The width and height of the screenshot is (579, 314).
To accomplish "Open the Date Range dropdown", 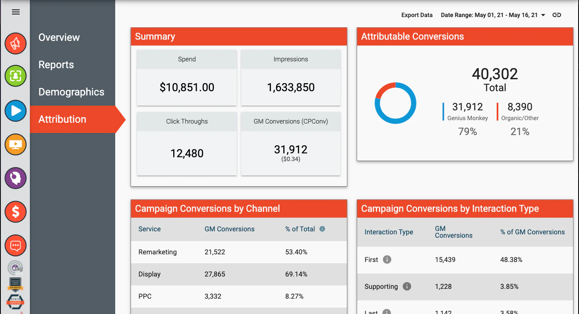I will [x=493, y=15].
